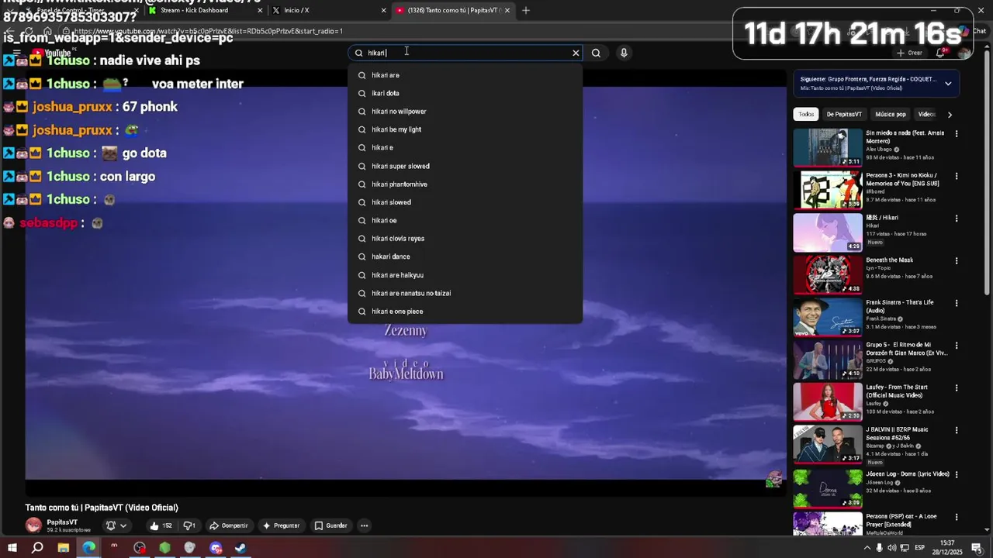
Task: Dislike the video with thumbs-down button
Action: [x=189, y=525]
